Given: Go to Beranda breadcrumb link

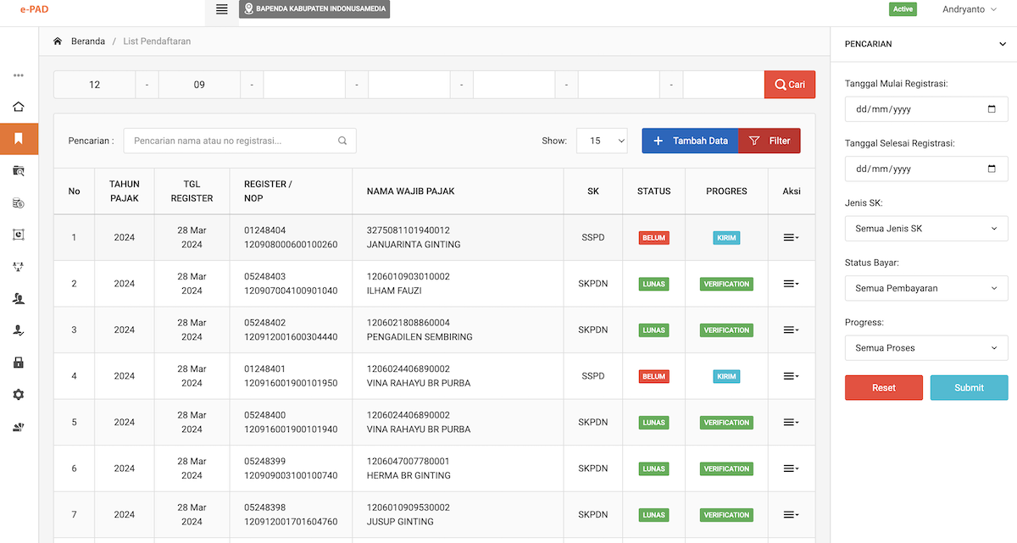Looking at the screenshot, I should [87, 42].
